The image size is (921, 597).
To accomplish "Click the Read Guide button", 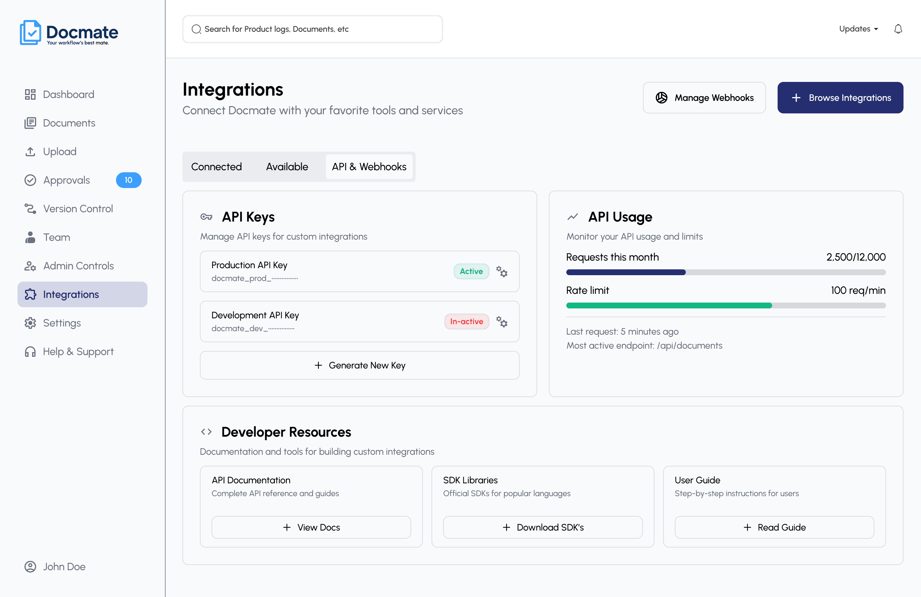I will (774, 527).
